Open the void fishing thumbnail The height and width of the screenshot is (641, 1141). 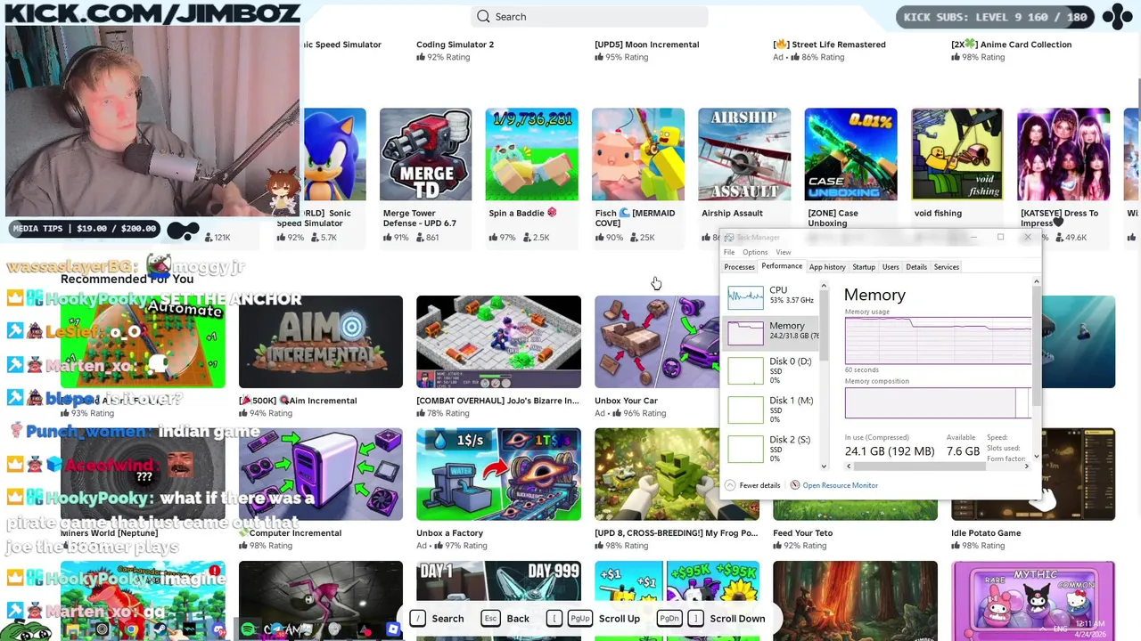(957, 154)
